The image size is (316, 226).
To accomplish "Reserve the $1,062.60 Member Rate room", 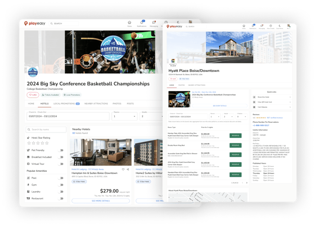I will coord(235,136).
